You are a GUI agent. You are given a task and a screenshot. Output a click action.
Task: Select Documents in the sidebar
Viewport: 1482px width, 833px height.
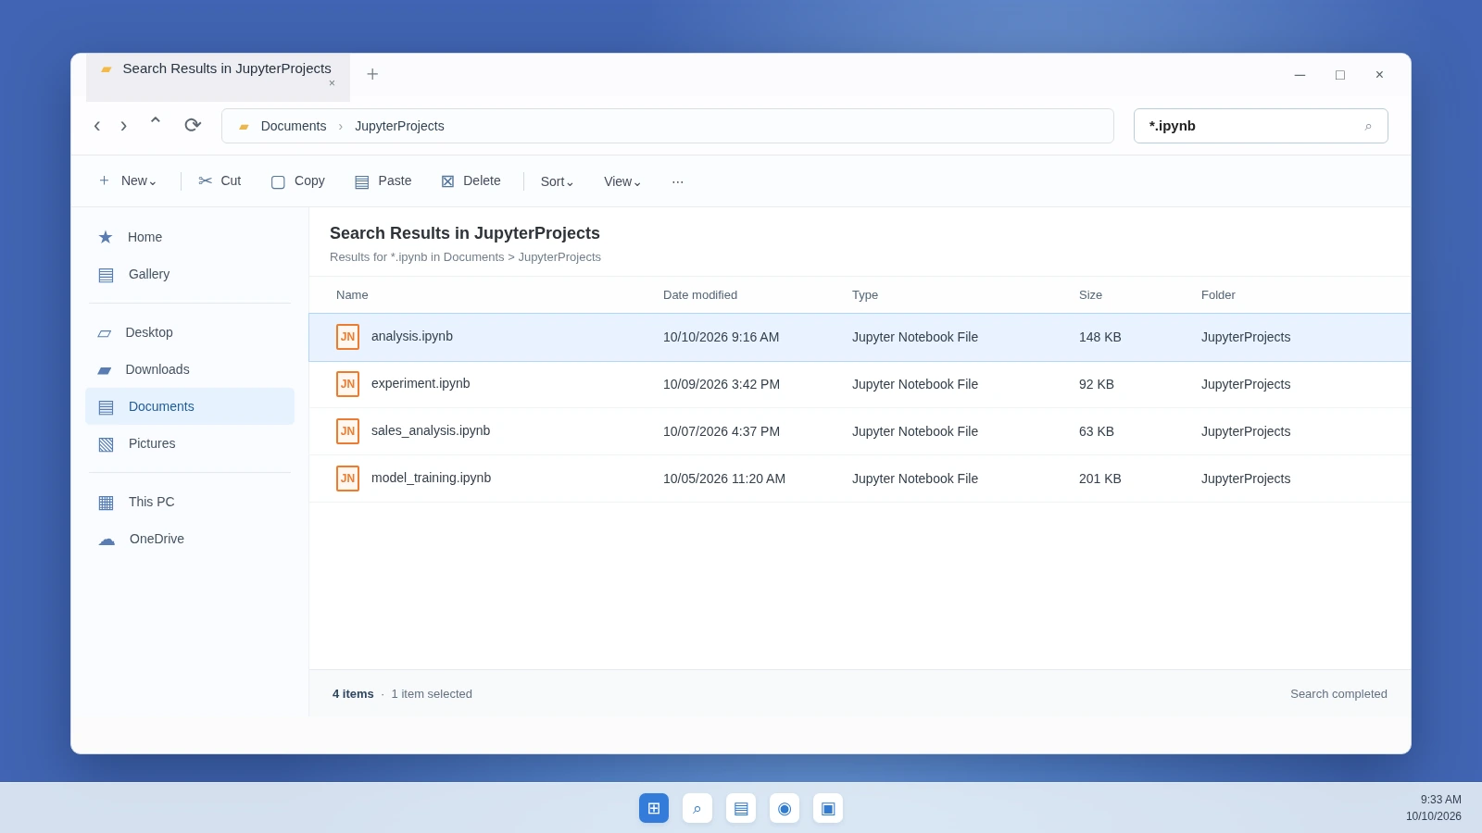(190, 406)
